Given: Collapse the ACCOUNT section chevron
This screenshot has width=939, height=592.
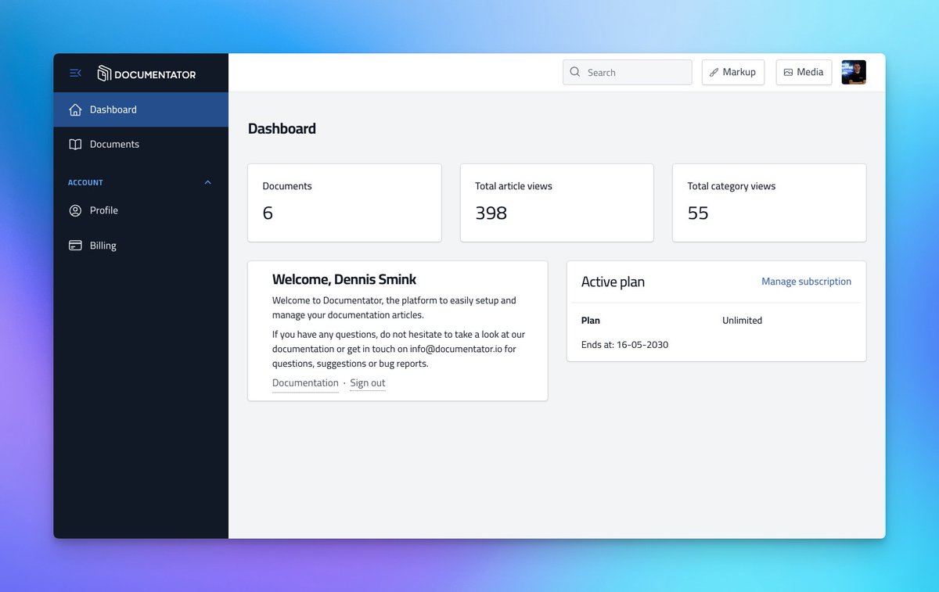Looking at the screenshot, I should (x=207, y=182).
